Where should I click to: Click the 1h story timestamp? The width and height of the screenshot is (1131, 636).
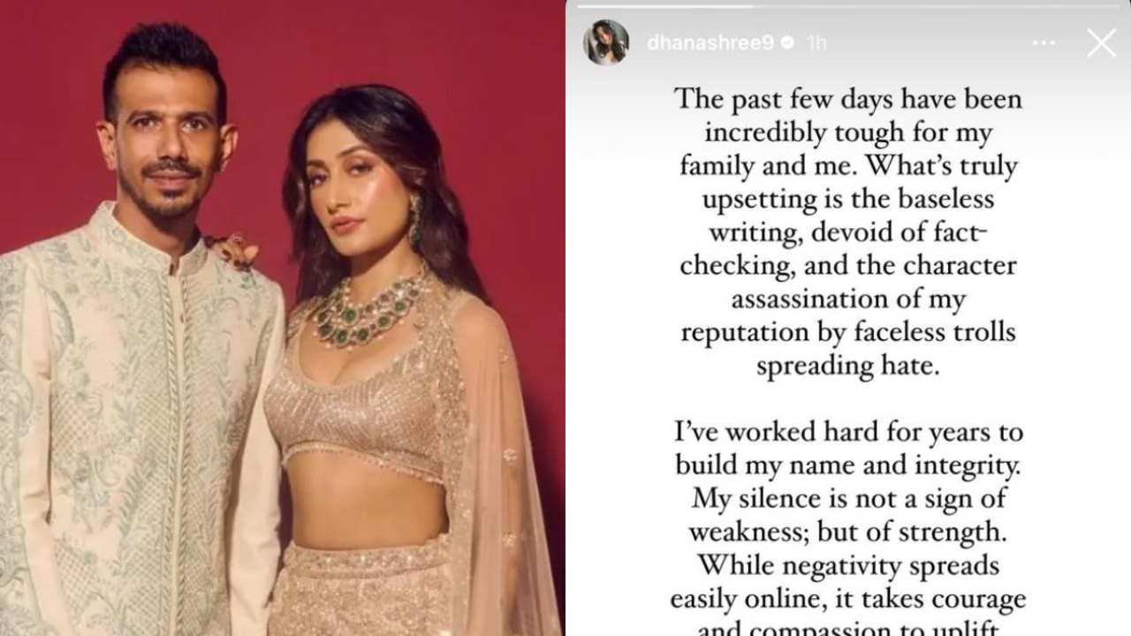[816, 42]
